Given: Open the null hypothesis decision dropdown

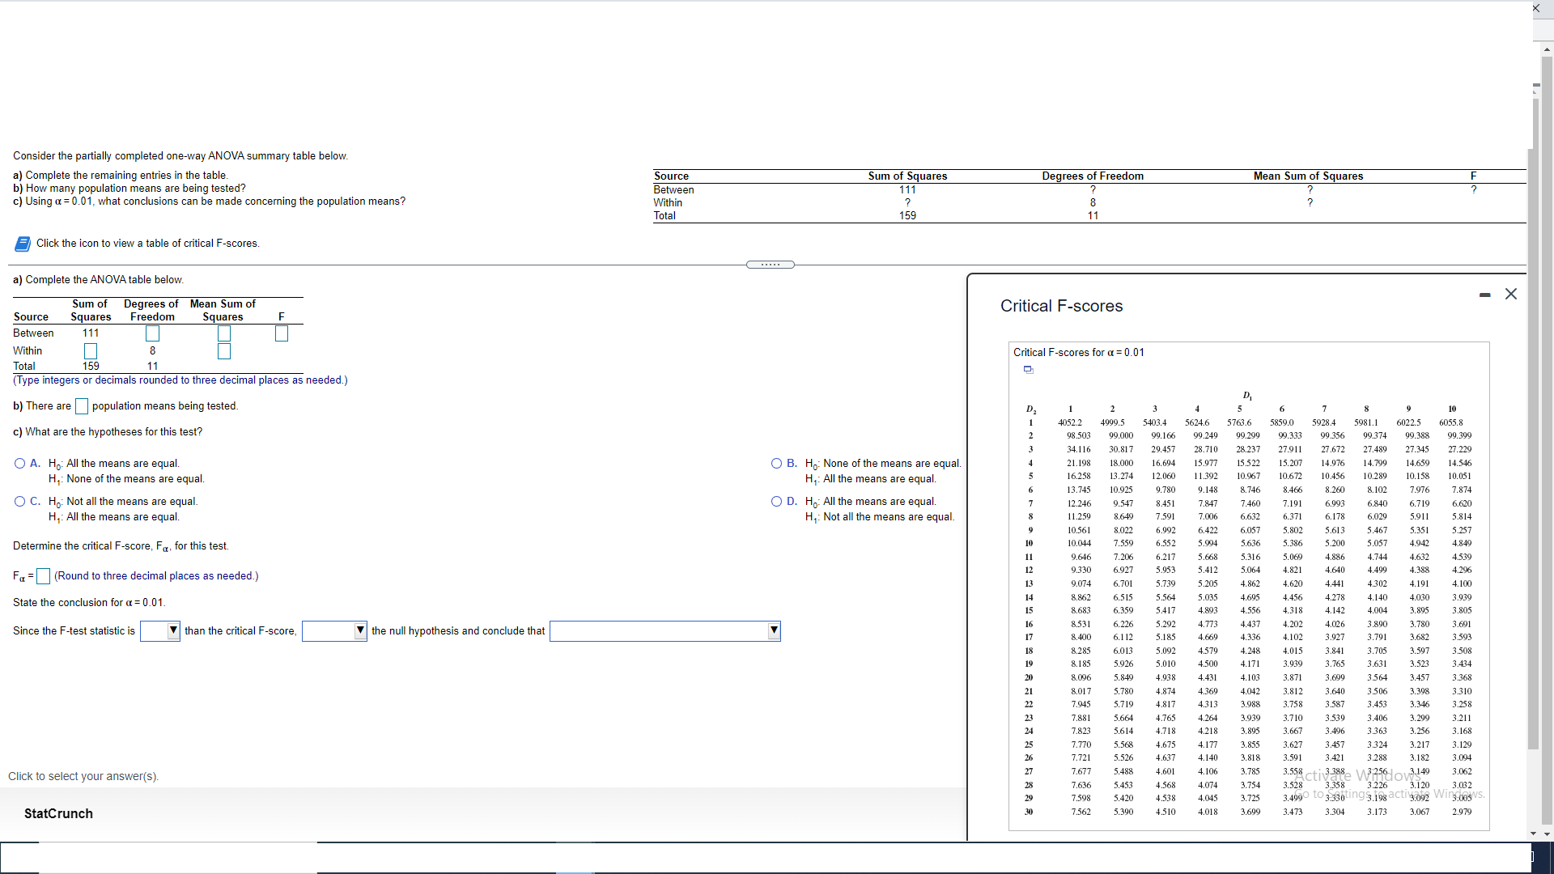Looking at the screenshot, I should pos(334,631).
